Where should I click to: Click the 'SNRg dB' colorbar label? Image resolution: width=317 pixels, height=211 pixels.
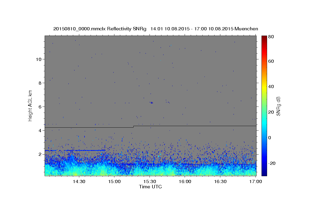[x=278, y=106]
